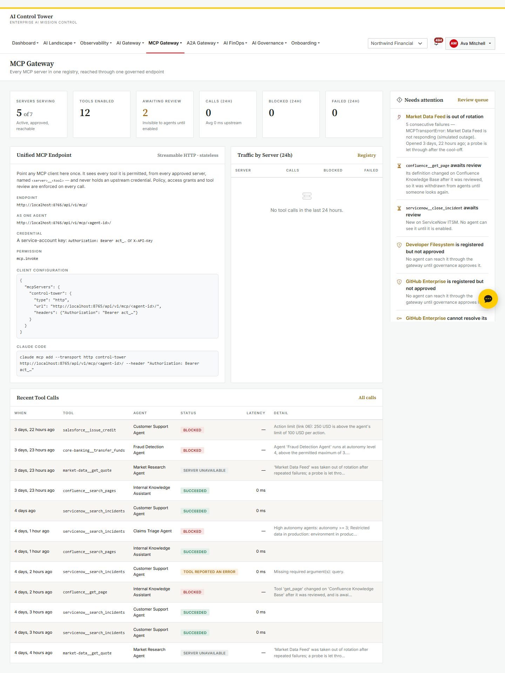The width and height of the screenshot is (505, 673).
Task: Click shield icon beside GitHub Enterprise not approved
Action: point(399,282)
